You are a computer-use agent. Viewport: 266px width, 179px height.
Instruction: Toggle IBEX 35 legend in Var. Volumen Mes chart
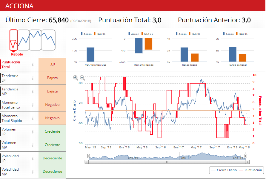pos(100,34)
